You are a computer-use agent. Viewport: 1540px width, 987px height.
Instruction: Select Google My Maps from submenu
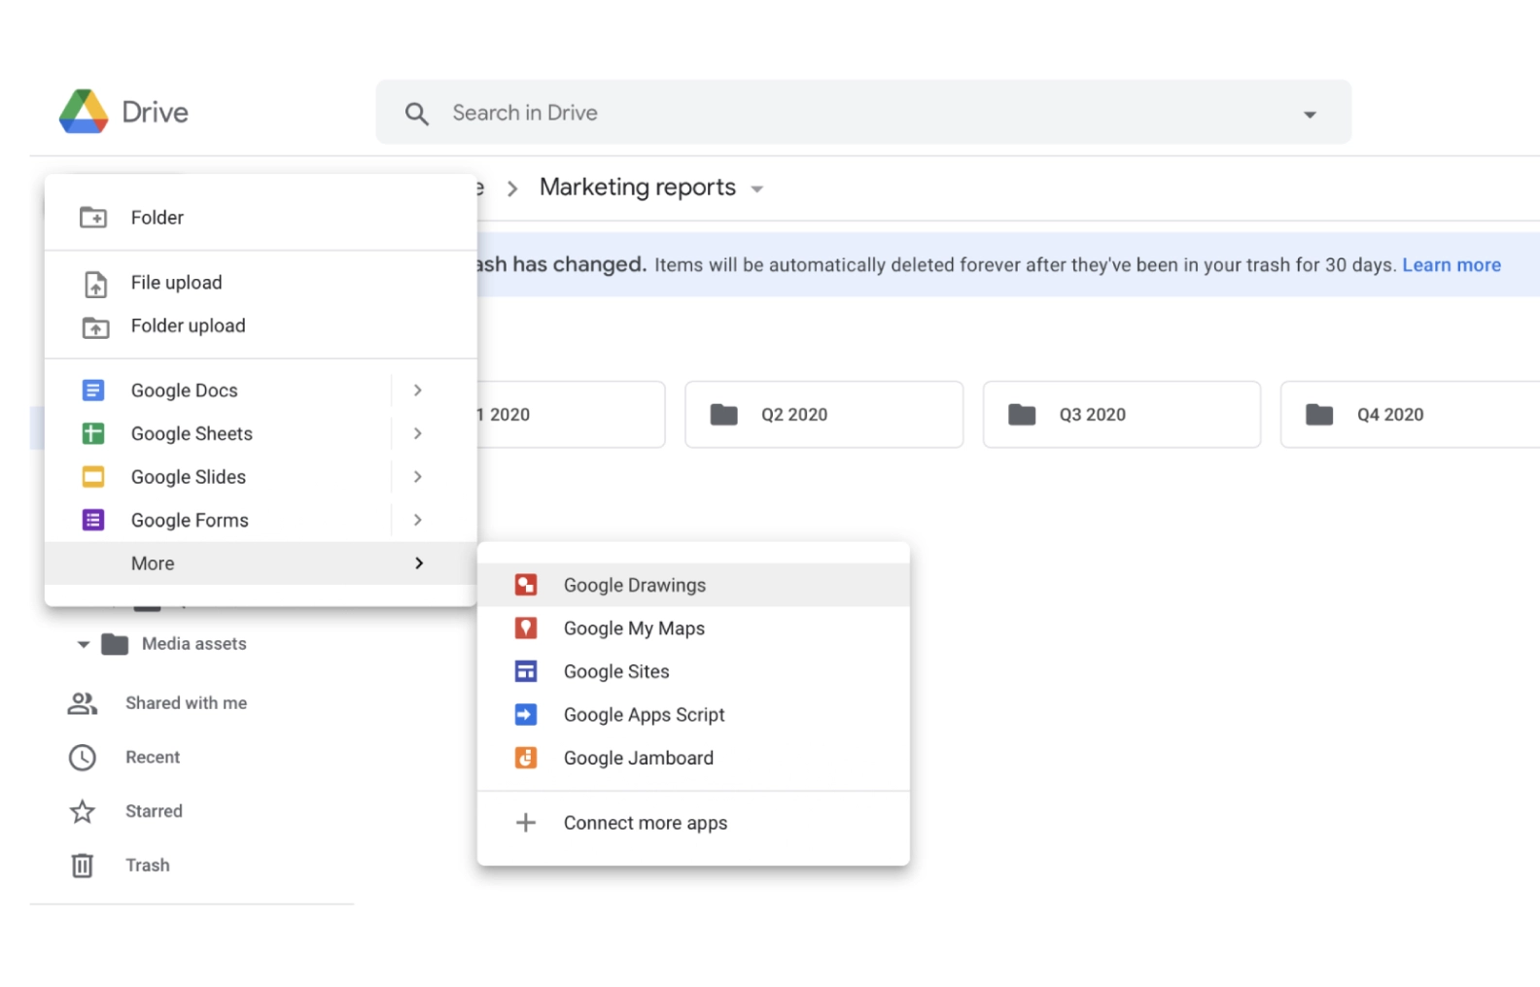coord(693,629)
